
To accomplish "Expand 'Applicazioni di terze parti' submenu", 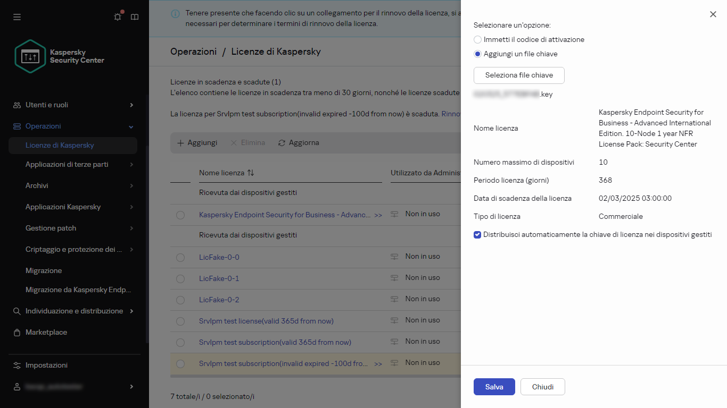I will coord(131,165).
